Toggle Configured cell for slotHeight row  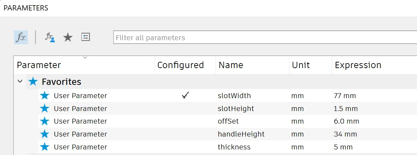click(185, 109)
